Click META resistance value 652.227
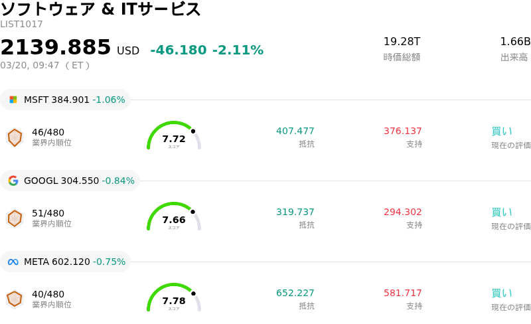The width and height of the screenshot is (531, 324). click(295, 293)
